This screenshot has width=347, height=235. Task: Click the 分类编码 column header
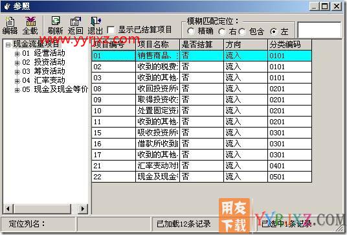pos(289,45)
